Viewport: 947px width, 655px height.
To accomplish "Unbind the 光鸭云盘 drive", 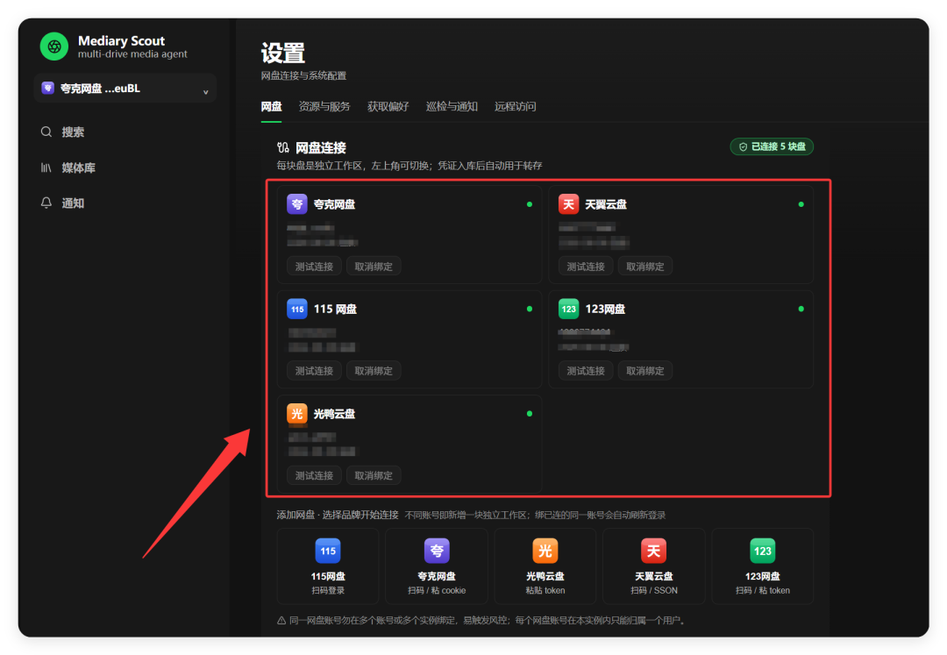I will [374, 476].
